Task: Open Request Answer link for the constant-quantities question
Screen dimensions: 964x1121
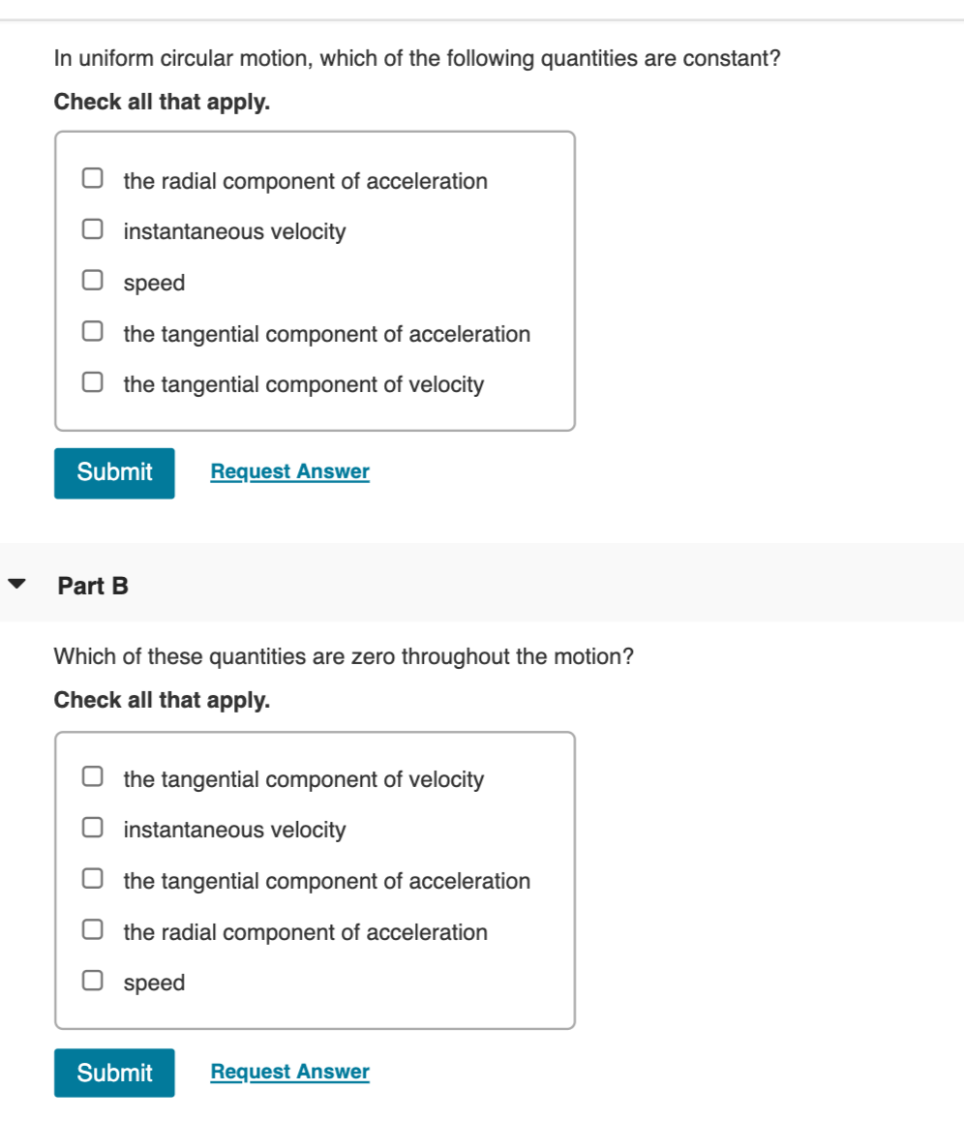Action: 289,472
